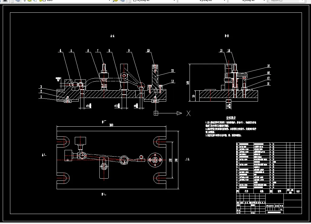Click the section cut marker A at right
The width and height of the screenshot is (311, 224).
[187, 159]
